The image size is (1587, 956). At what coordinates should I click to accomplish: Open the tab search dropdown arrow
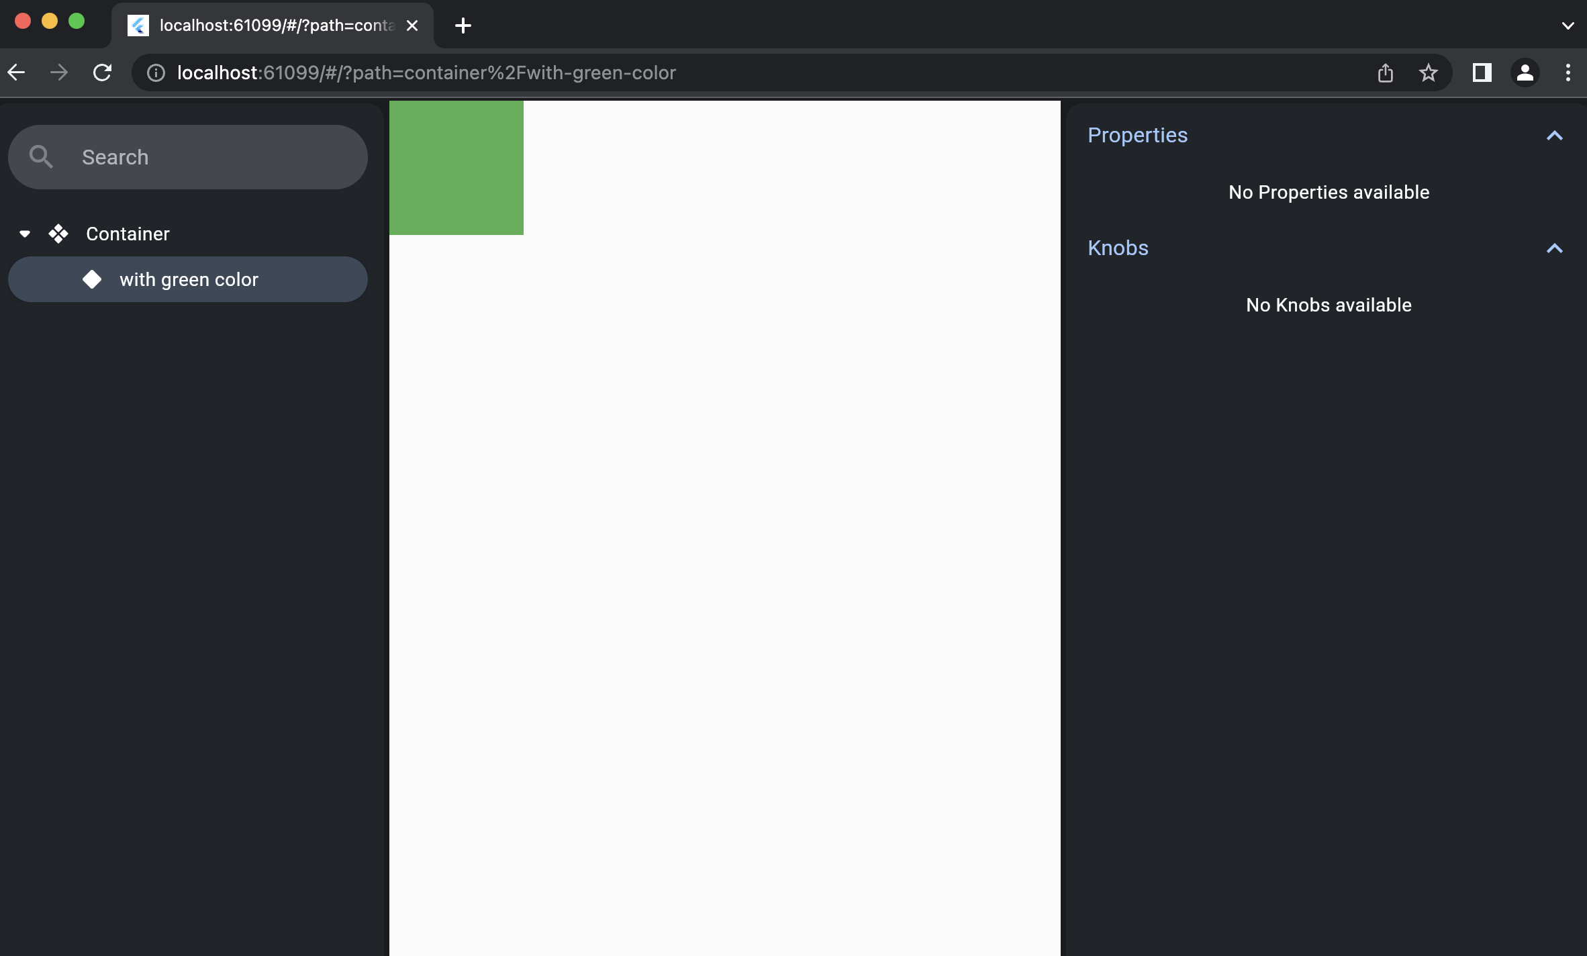click(x=1568, y=26)
